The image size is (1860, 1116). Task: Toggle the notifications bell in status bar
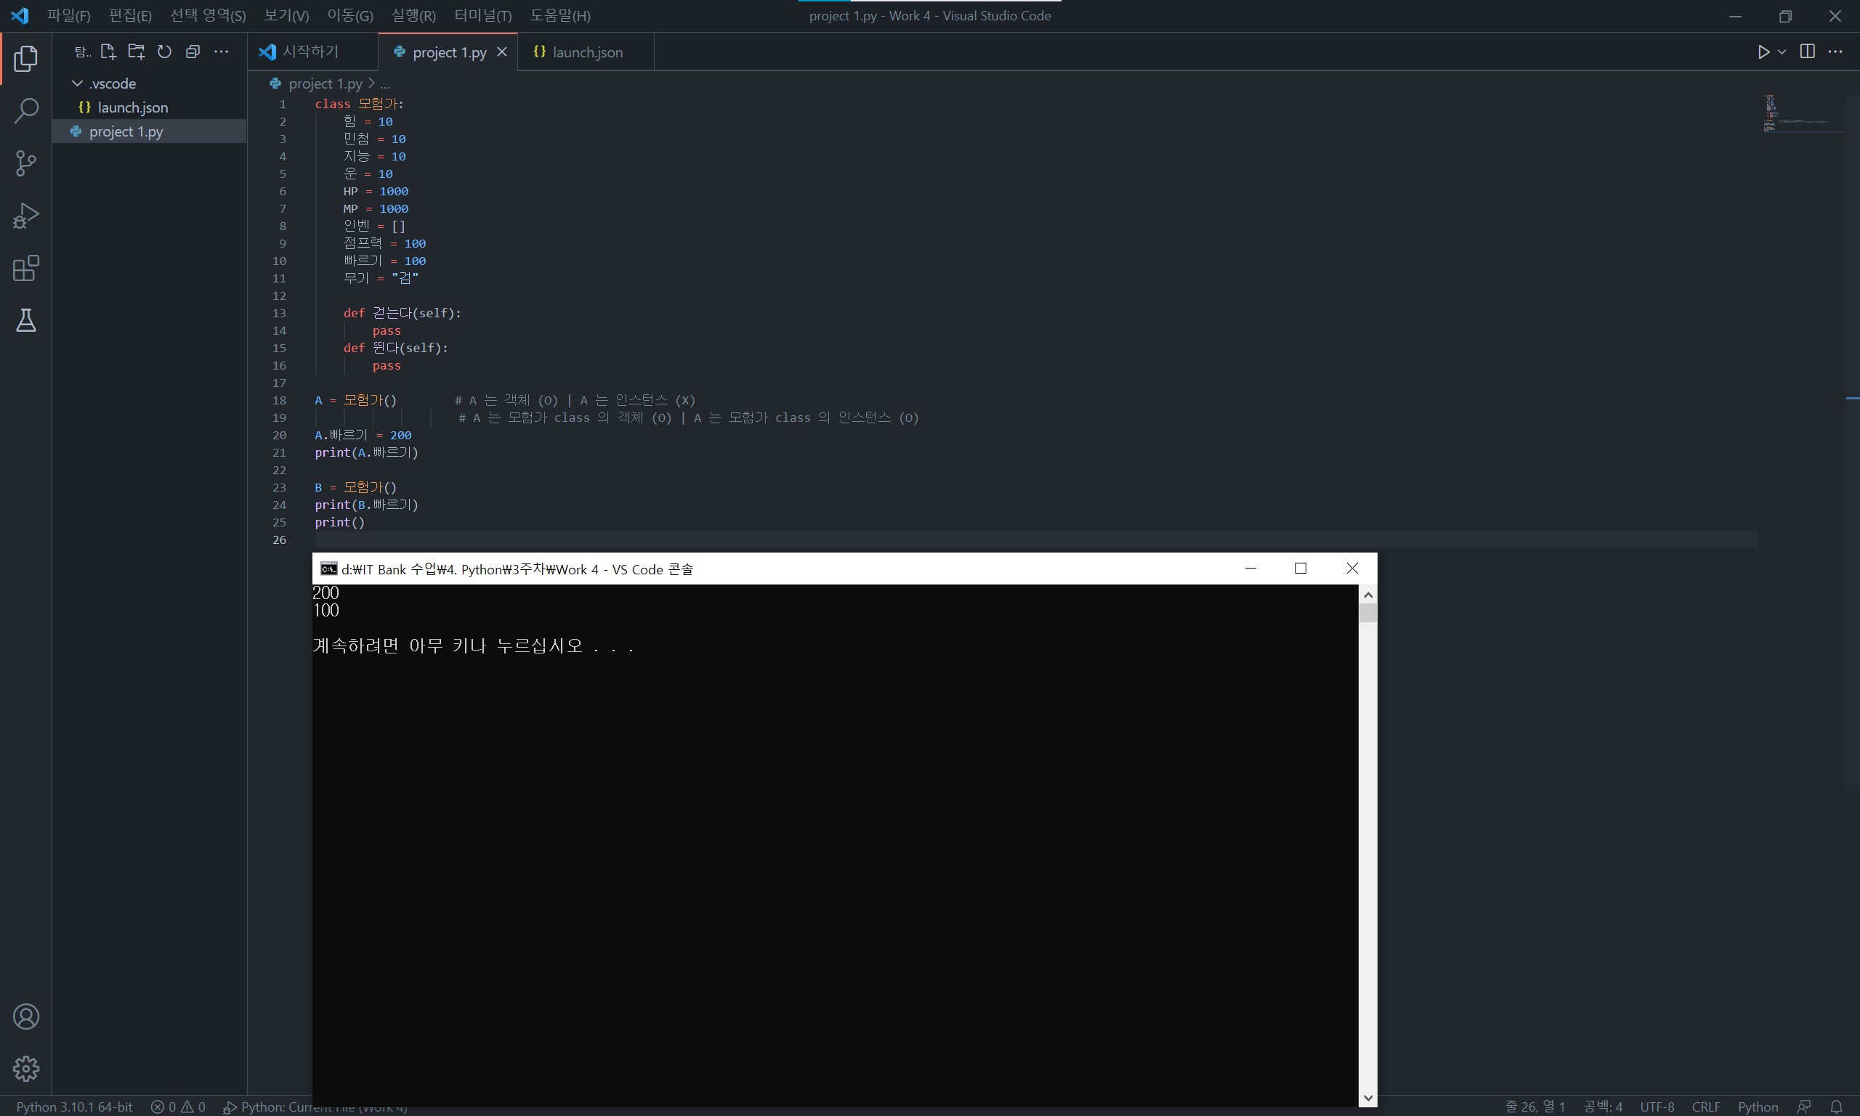coord(1836,1107)
